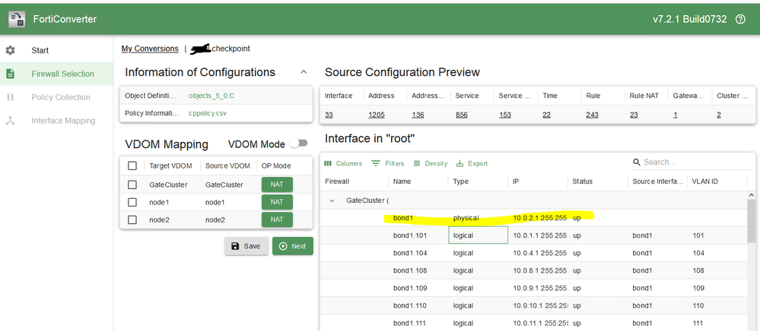Image resolution: width=760 pixels, height=331 pixels.
Task: Click the Export download icon
Action: (460, 163)
